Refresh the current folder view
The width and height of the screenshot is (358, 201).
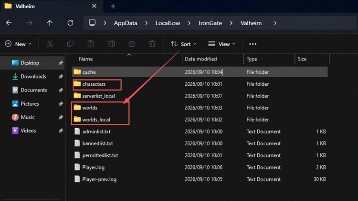[x=70, y=23]
